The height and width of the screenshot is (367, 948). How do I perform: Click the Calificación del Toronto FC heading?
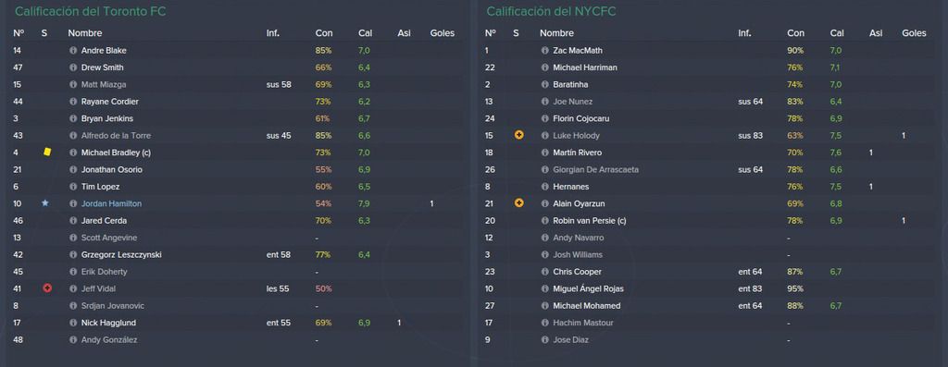tap(91, 11)
